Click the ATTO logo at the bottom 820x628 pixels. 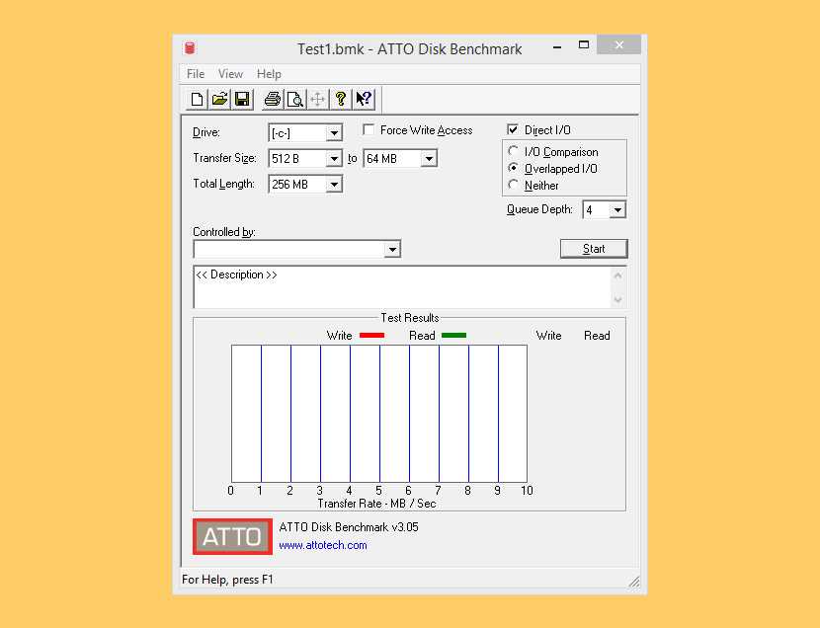[232, 537]
